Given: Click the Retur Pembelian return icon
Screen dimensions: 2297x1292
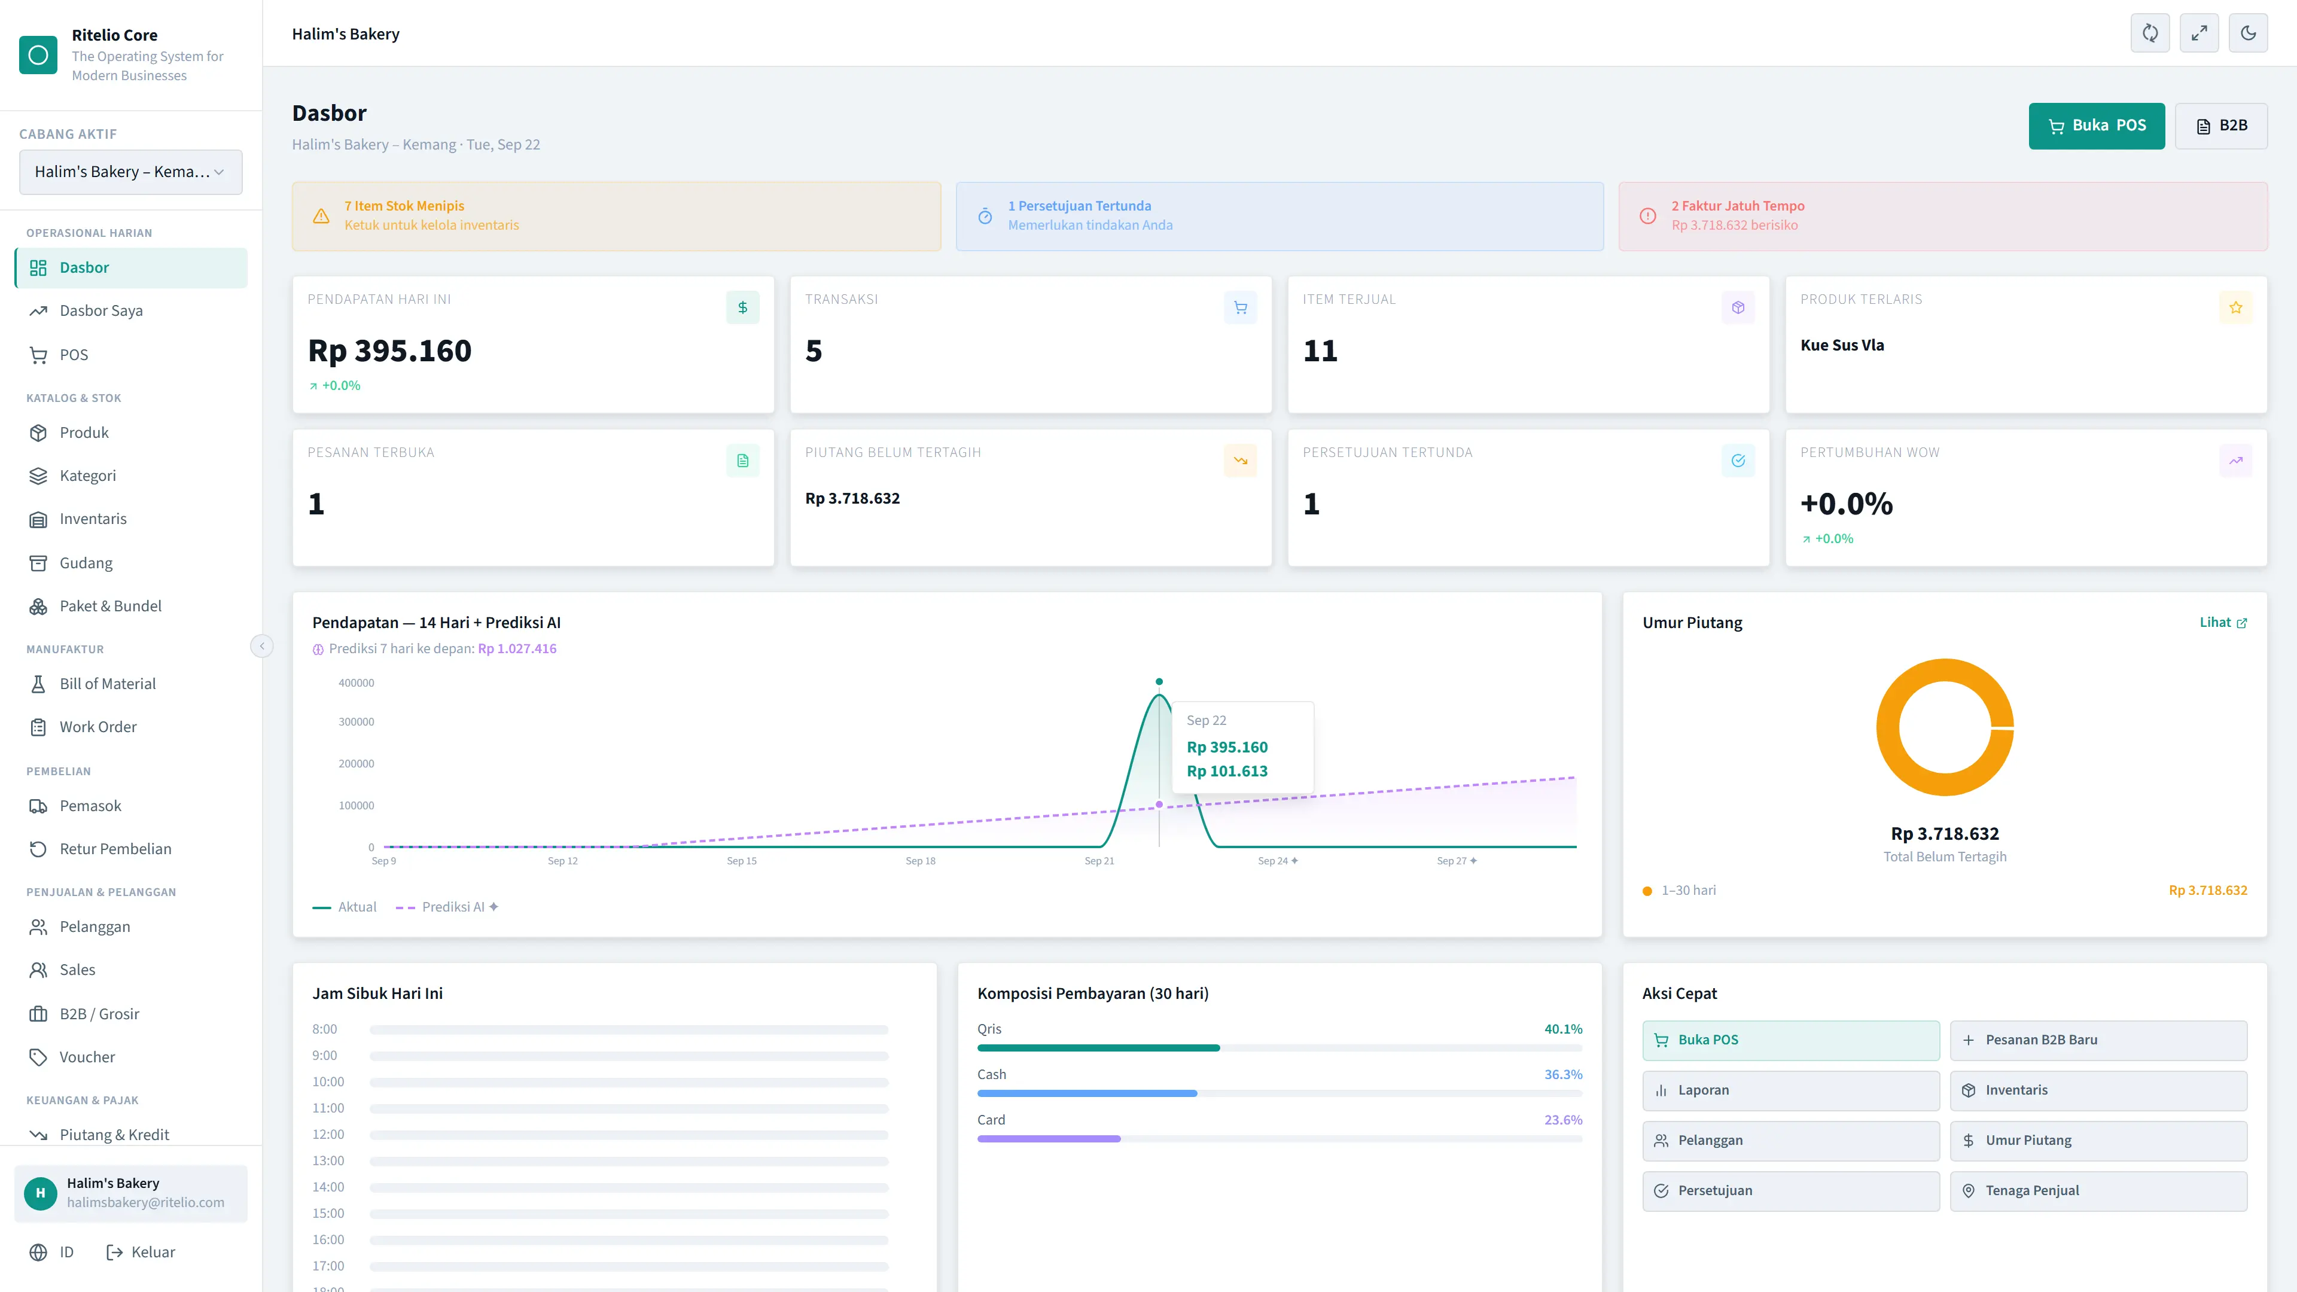Looking at the screenshot, I should pyautogui.click(x=38, y=849).
